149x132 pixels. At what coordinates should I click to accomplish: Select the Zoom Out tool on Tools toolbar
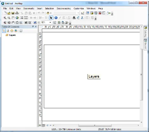(9, 18)
